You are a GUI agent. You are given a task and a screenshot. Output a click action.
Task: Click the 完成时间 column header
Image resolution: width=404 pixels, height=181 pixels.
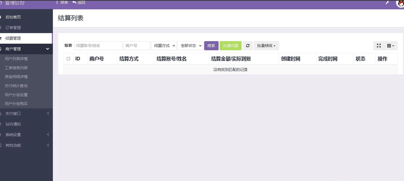(x=335, y=59)
